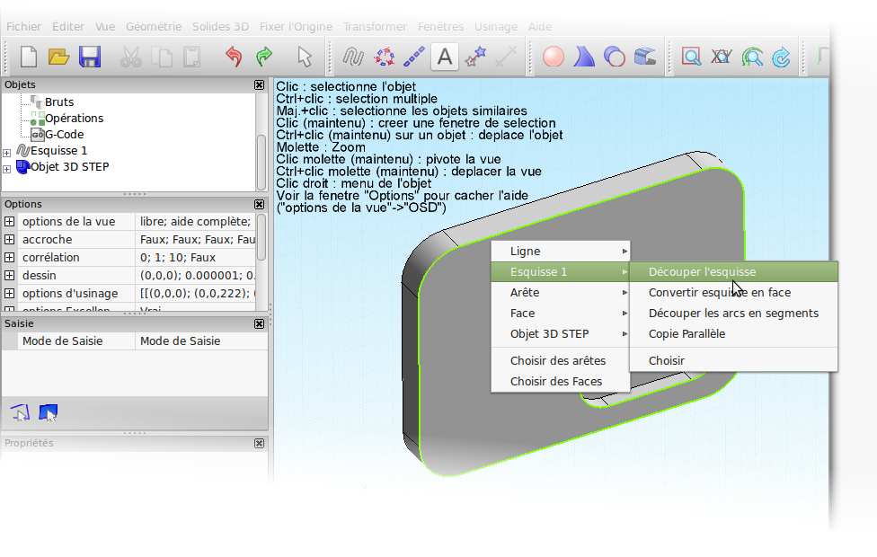877x557 pixels.
Task: Click the red Sphere solid icon
Action: (x=554, y=57)
